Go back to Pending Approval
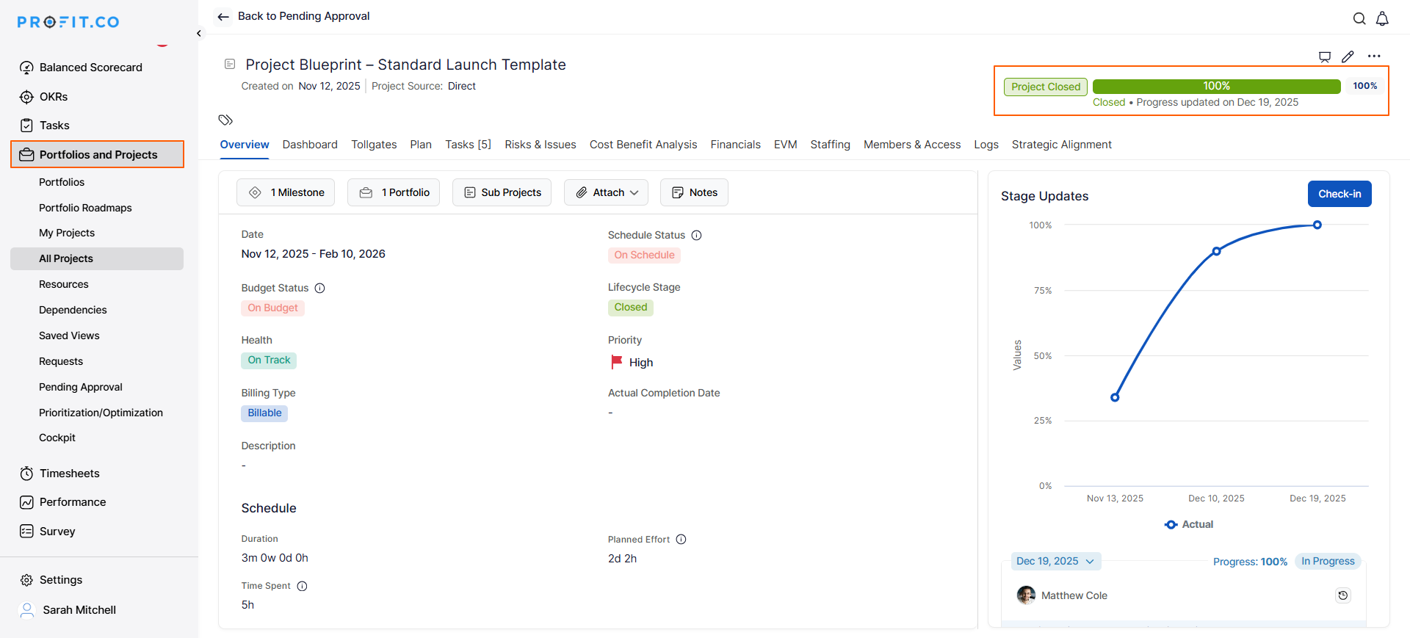Image resolution: width=1410 pixels, height=638 pixels. click(x=294, y=16)
